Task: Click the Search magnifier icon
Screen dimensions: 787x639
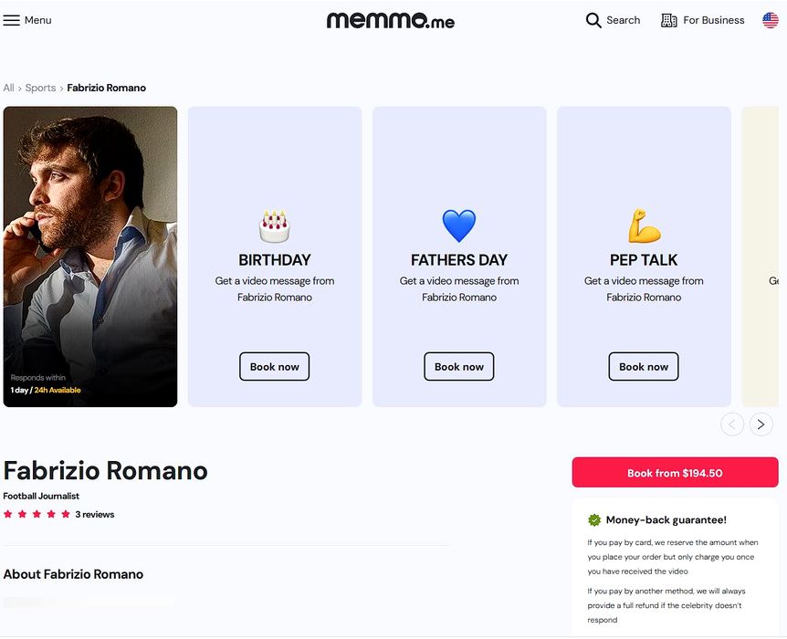Action: [x=593, y=20]
